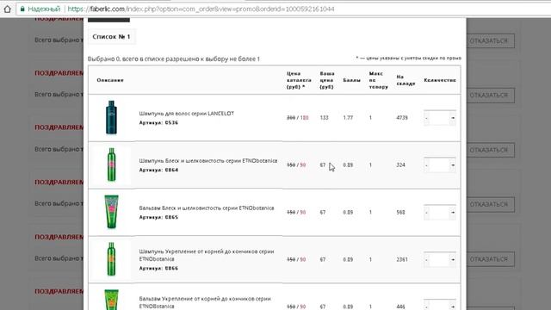Click the faberlic.com URL in address bar
Image resolution: width=551 pixels, height=310 pixels.
click(x=201, y=9)
